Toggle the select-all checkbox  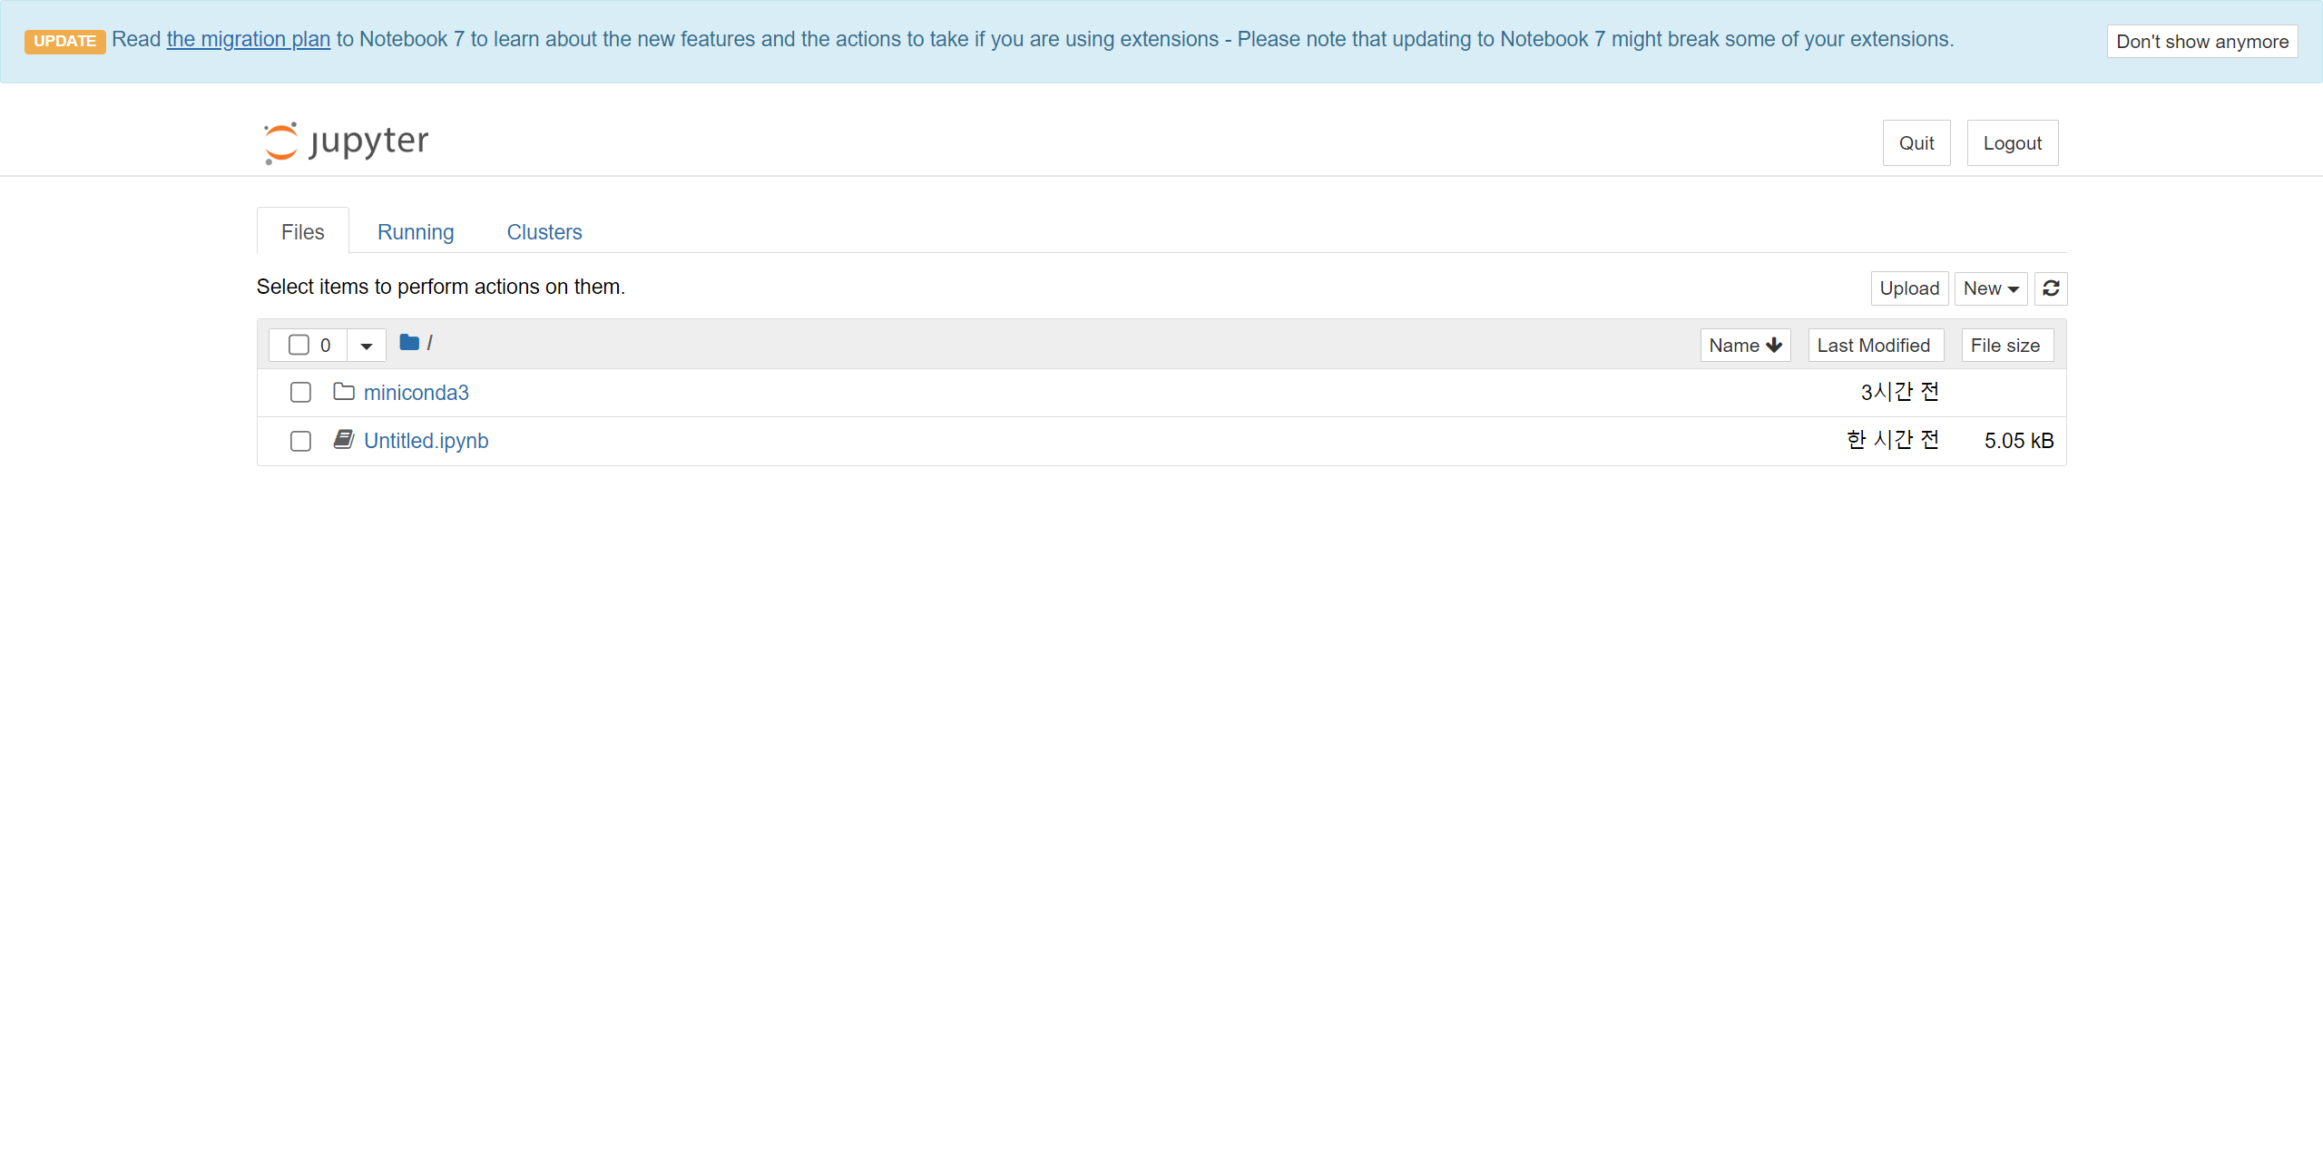click(x=299, y=345)
